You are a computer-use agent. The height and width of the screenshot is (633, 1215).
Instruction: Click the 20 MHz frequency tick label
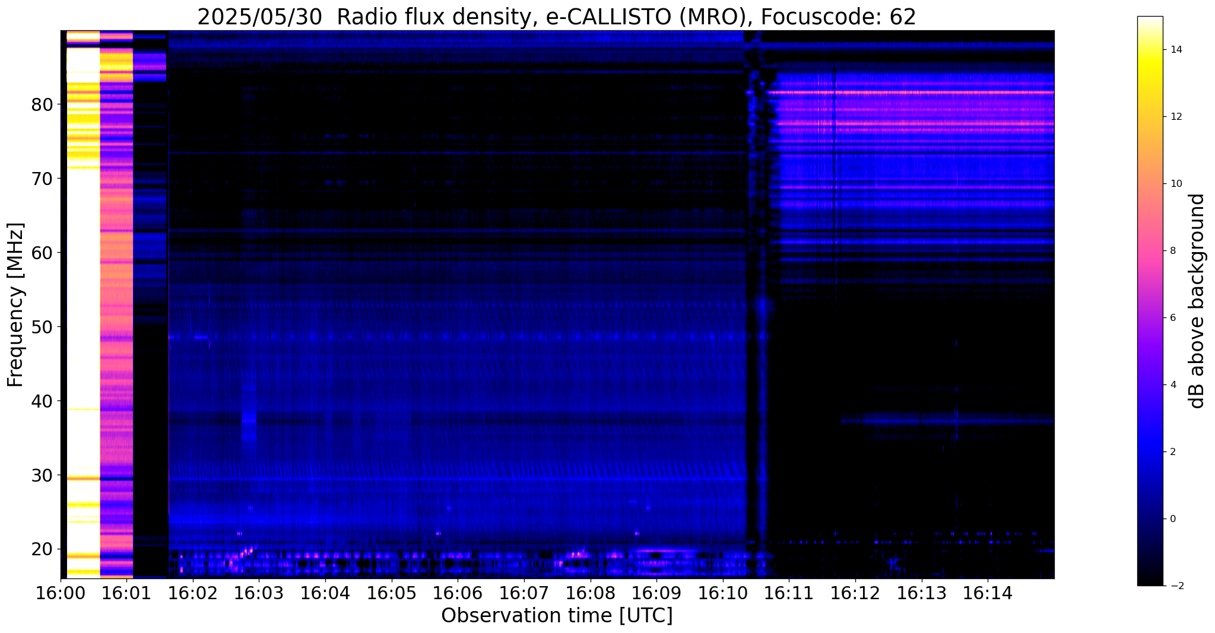coord(42,549)
